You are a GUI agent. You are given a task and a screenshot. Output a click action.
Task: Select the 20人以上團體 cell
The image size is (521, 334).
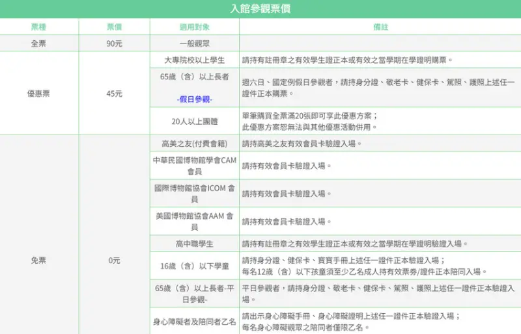click(x=194, y=122)
